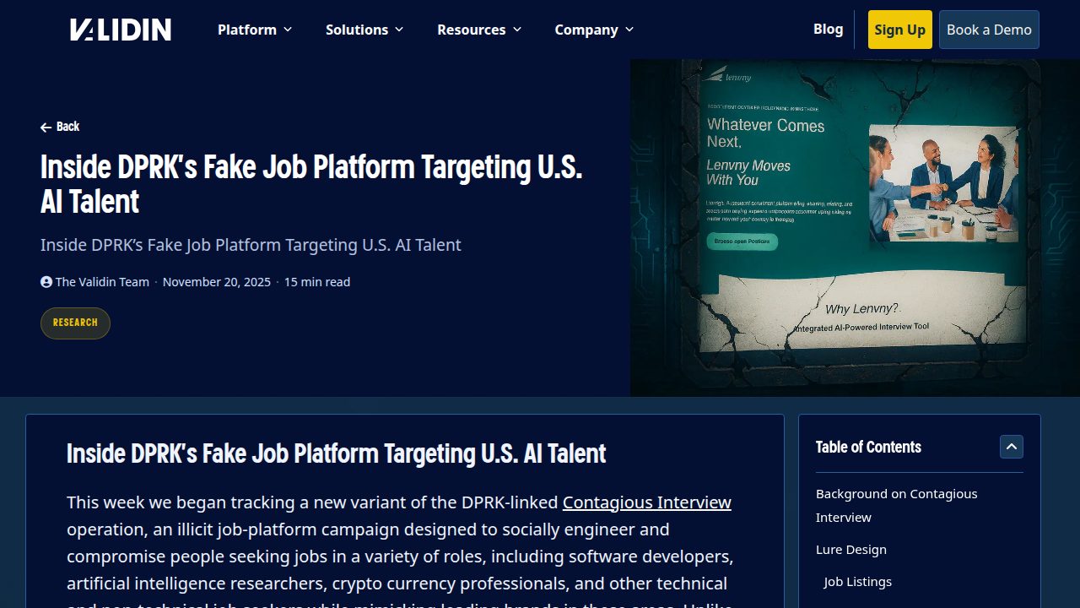Click the Table of Contents heading

[x=868, y=447]
